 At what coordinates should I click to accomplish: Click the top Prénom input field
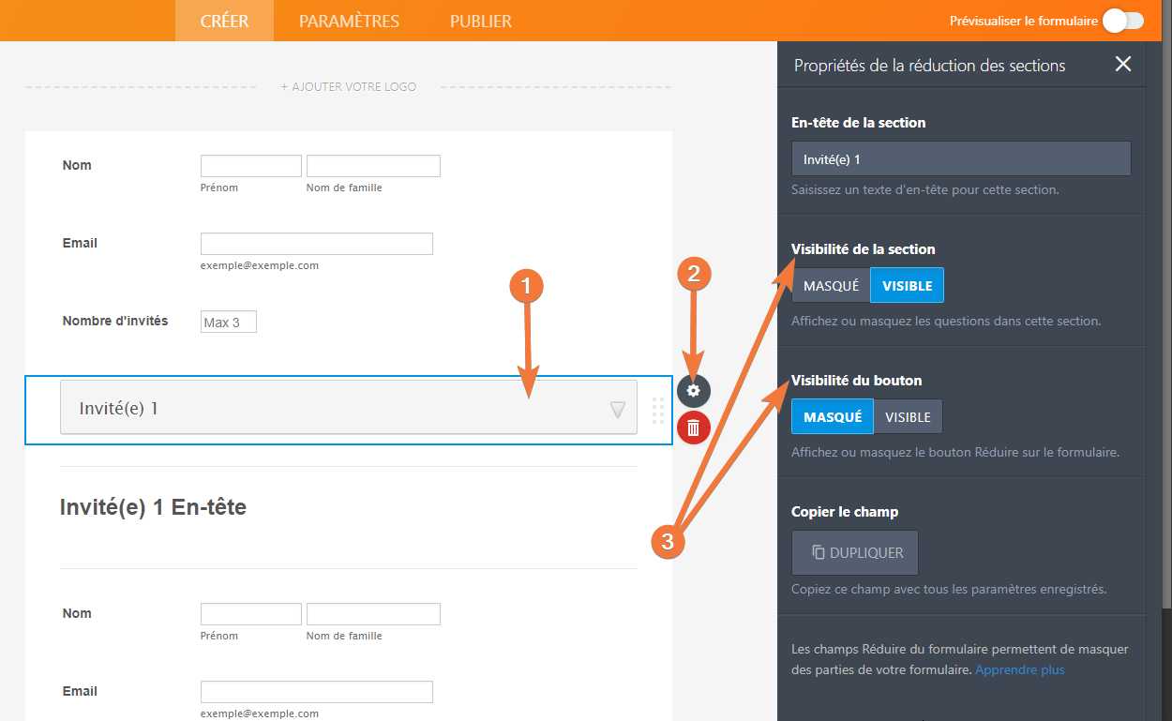pos(251,166)
